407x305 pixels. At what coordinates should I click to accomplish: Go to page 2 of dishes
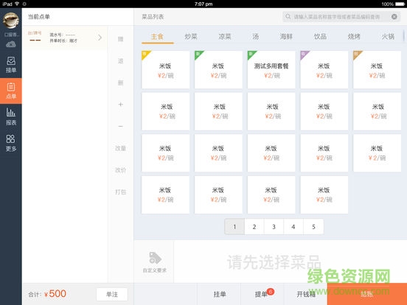254,227
